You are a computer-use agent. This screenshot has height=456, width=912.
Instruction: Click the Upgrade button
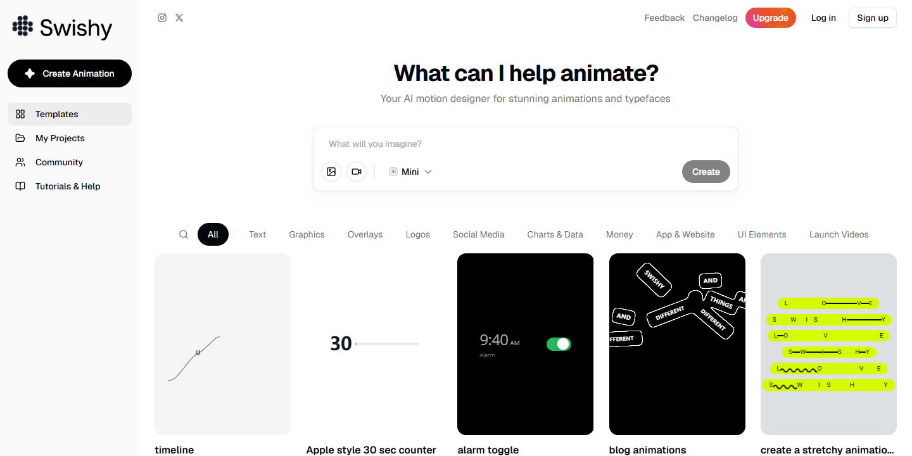[x=771, y=18]
